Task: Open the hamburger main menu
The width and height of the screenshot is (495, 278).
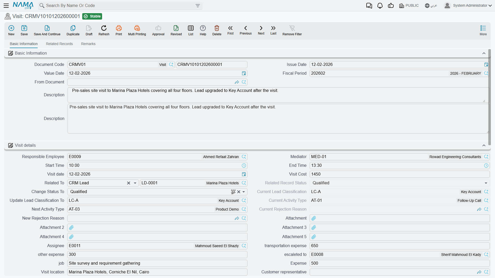Action: coord(6,5)
